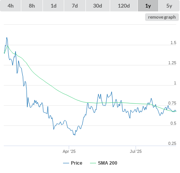Select the active 1y tab
Viewport: 180px width, 173px height.
(x=148, y=6)
